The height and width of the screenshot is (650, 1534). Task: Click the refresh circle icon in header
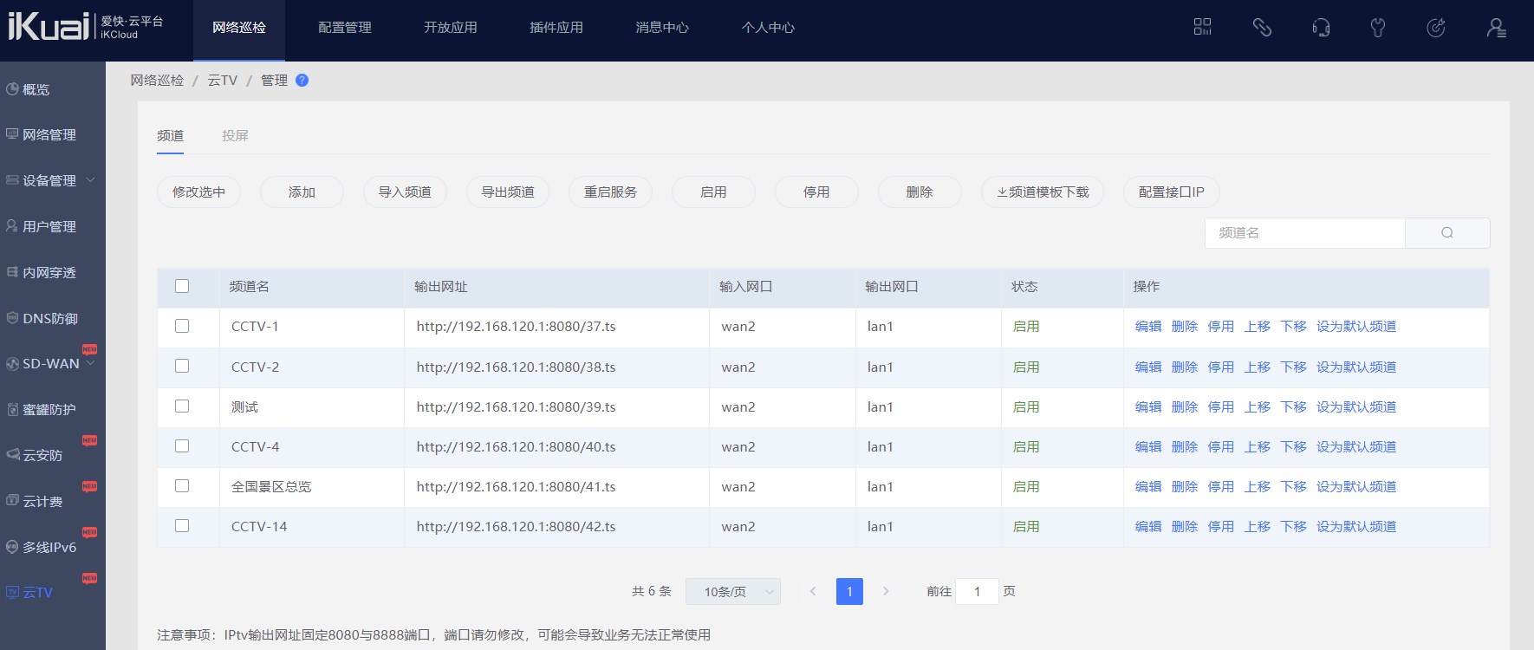click(1436, 28)
